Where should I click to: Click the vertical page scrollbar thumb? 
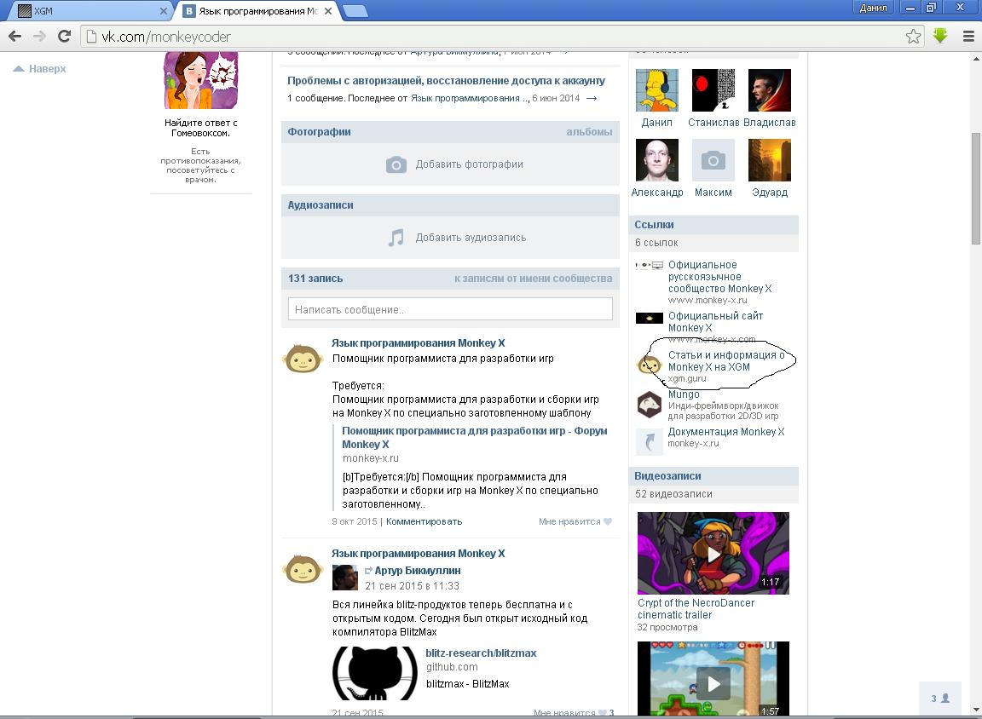[x=976, y=188]
